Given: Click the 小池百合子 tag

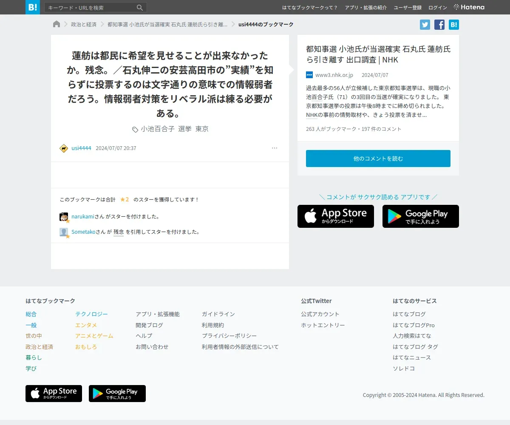Looking at the screenshot, I should [x=157, y=129].
